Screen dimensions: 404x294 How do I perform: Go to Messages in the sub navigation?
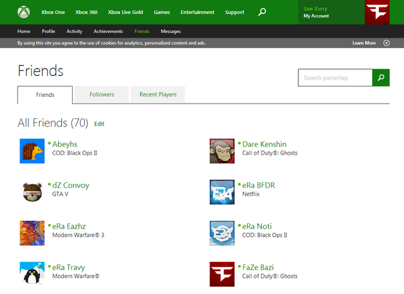pyautogui.click(x=170, y=32)
